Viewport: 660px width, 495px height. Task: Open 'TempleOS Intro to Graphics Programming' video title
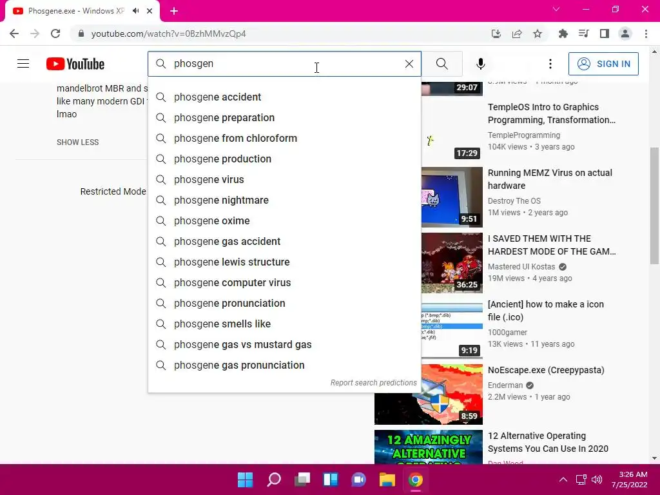[x=552, y=113]
